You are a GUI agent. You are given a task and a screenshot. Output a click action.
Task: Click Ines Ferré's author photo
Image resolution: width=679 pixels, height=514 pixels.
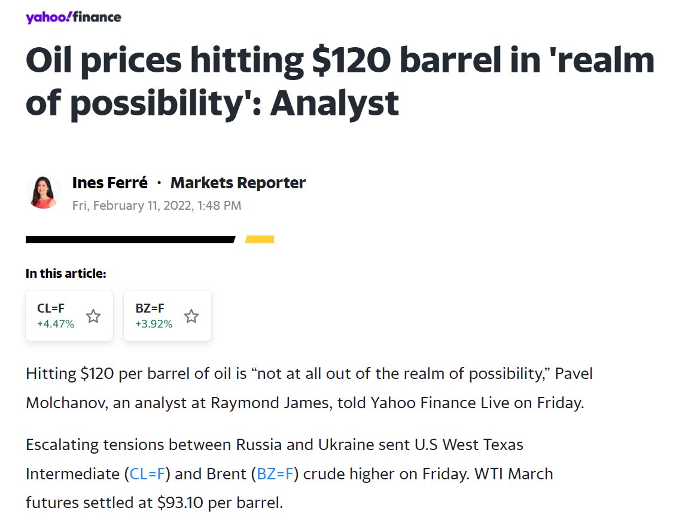tap(43, 192)
